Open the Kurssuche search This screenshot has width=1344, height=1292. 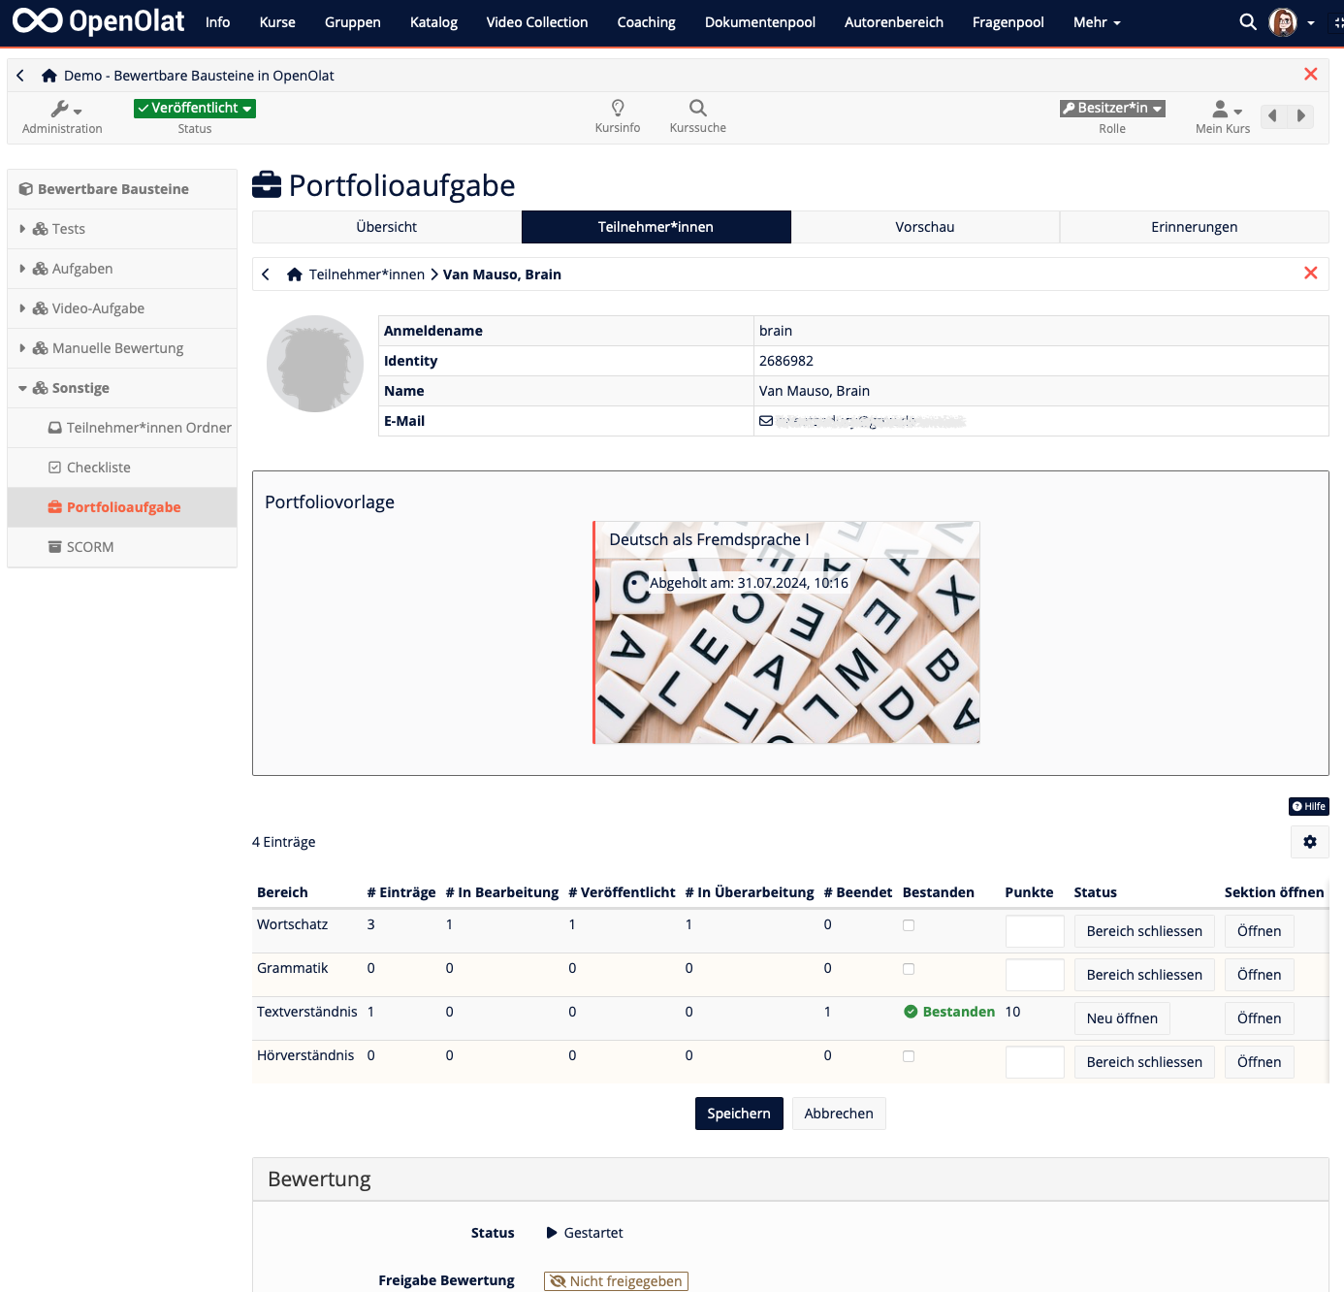(x=697, y=115)
